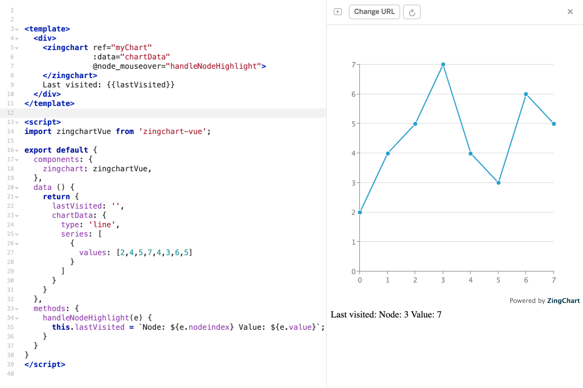The image size is (583, 388).
Task: Click the Change URL button
Action: coord(374,11)
